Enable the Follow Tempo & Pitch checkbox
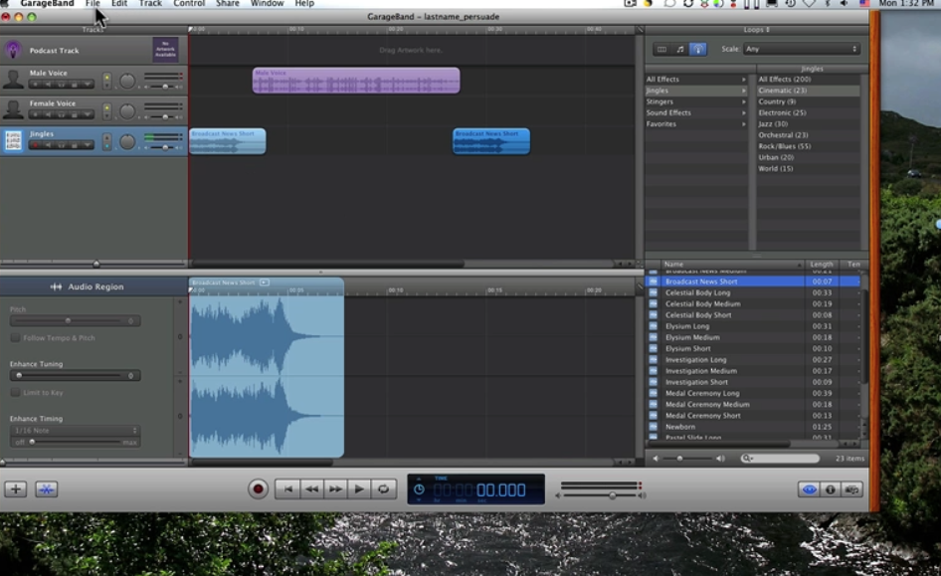The width and height of the screenshot is (941, 576). [15, 338]
